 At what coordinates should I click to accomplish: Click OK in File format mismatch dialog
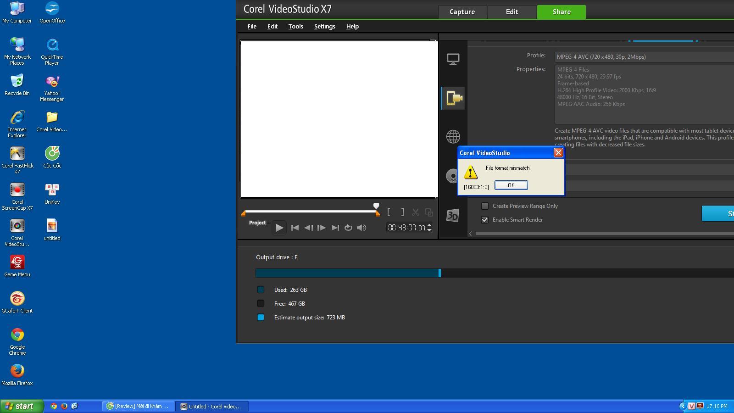pyautogui.click(x=511, y=185)
